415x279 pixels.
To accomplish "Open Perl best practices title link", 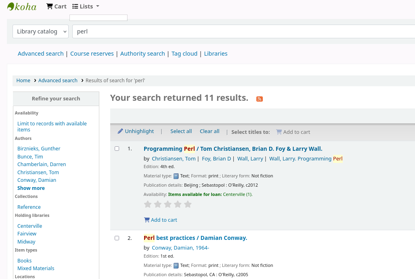I will 195,238.
